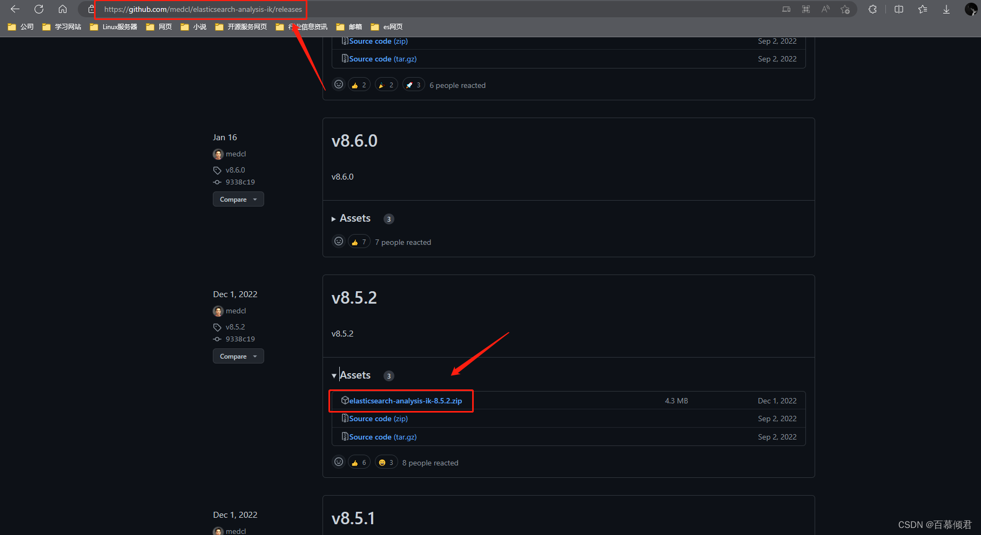Download elasticsearch-analysis-ik-8.5.2.zip
The height and width of the screenshot is (535, 981).
coord(406,401)
